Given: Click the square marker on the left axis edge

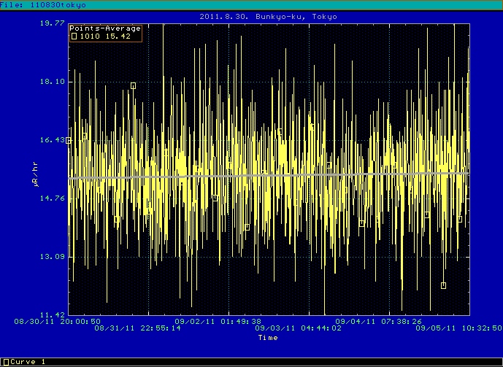Looking at the screenshot, I should [x=69, y=140].
